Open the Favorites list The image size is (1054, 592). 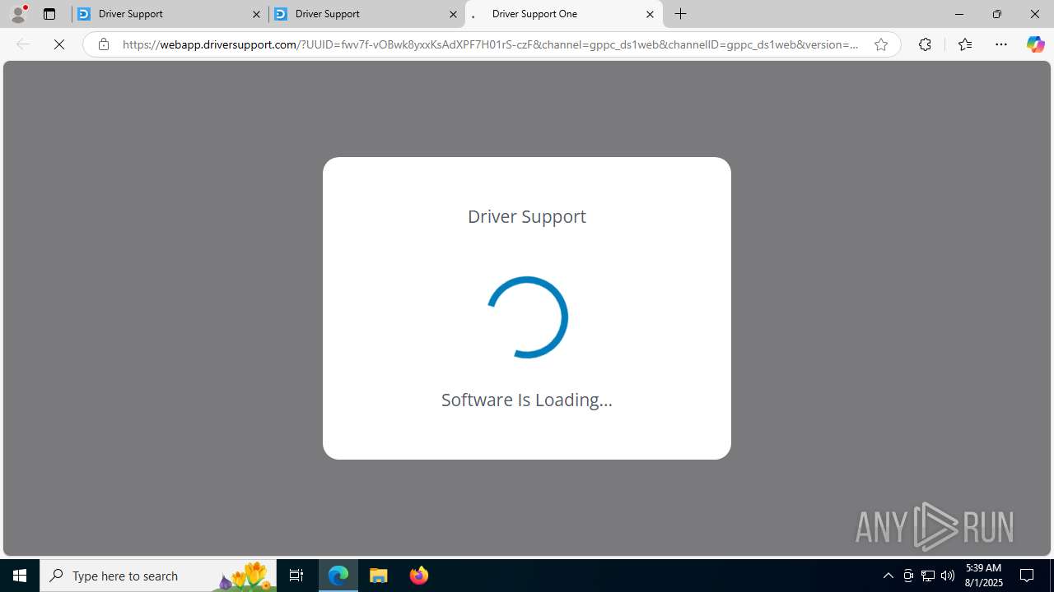point(965,44)
